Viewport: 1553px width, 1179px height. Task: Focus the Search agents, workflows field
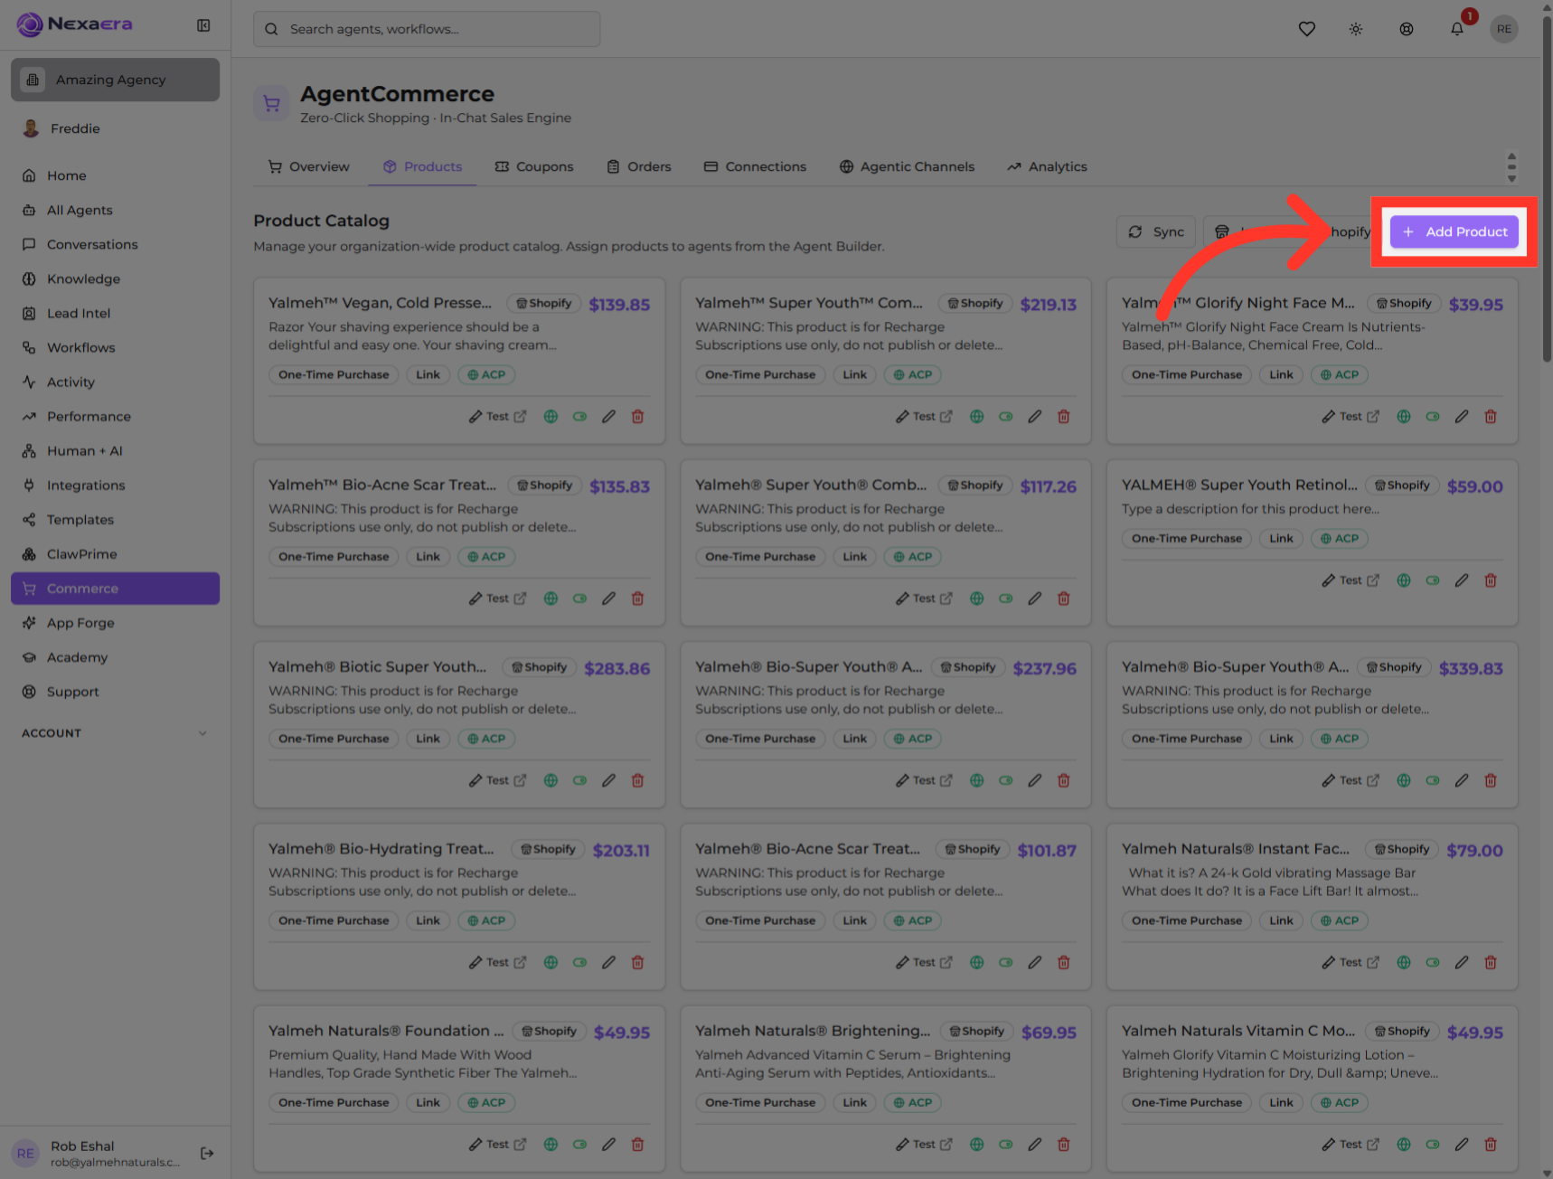click(427, 29)
